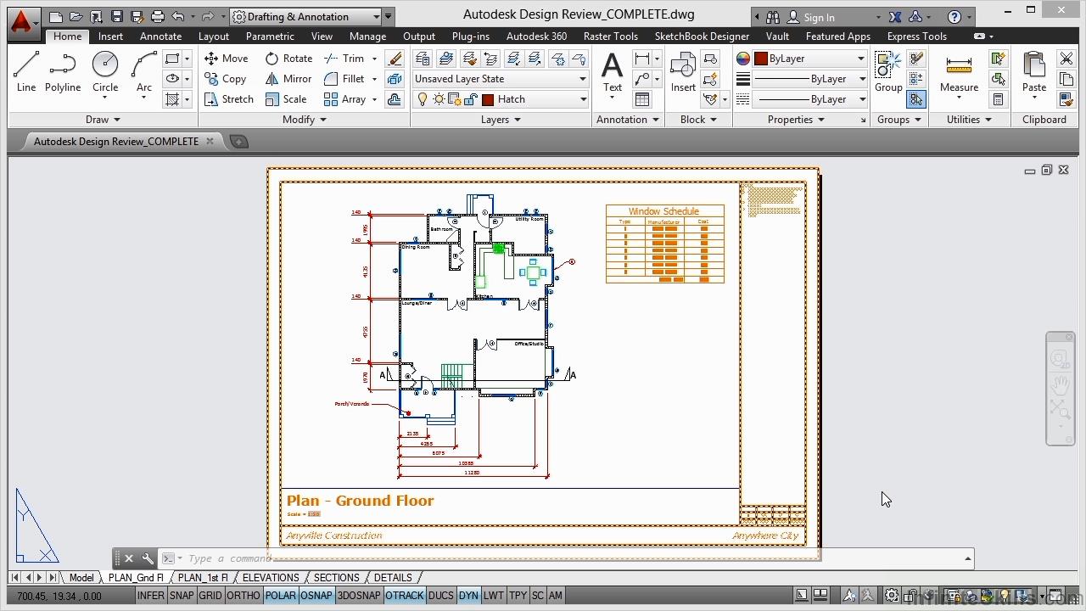
Task: Open the Express Tools ribbon tab
Action: tap(916, 36)
